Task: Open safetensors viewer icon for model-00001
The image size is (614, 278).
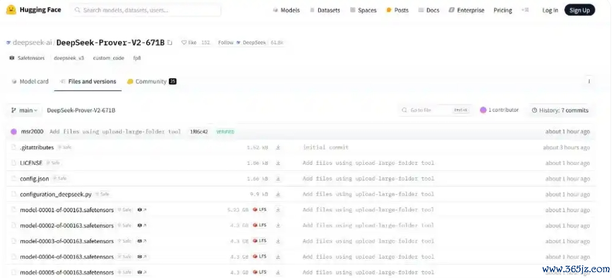Action: point(142,210)
